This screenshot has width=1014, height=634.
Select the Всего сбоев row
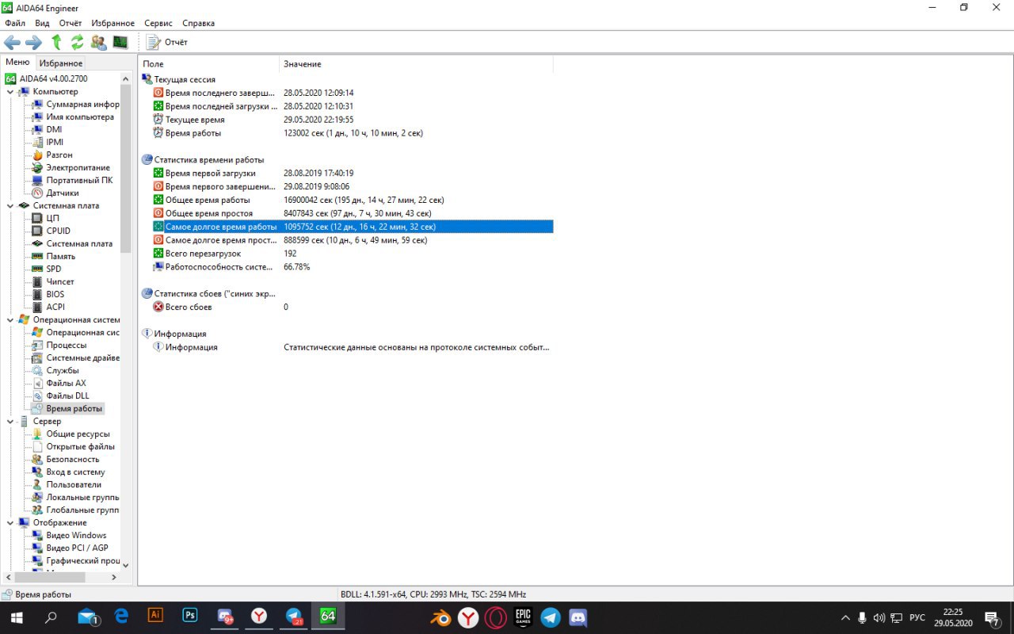[345, 307]
